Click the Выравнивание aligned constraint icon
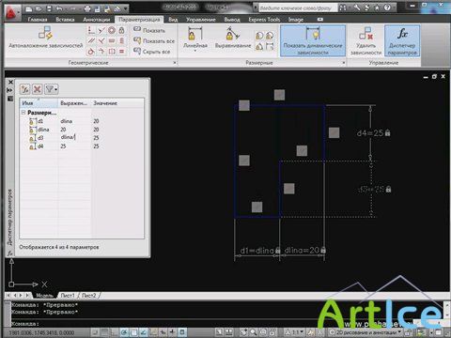Image resolution: width=451 pixels, height=338 pixels. click(x=232, y=34)
